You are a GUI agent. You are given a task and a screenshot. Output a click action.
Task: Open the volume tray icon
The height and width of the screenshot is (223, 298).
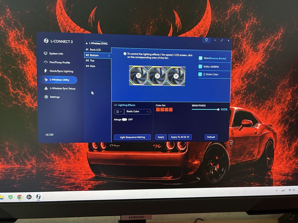pos(294,190)
